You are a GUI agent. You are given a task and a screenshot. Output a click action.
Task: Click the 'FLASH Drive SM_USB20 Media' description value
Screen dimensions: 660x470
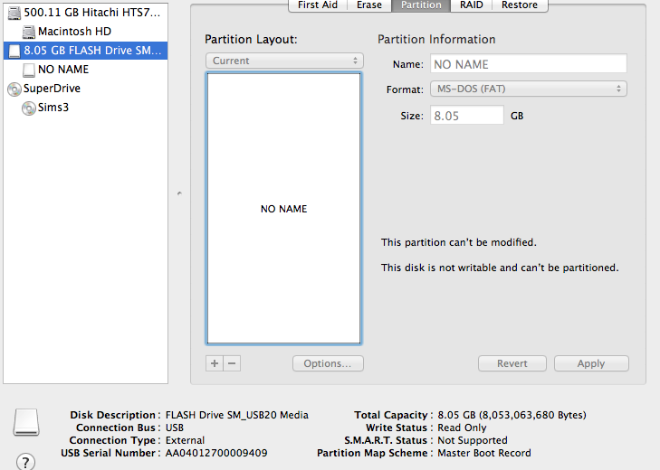pos(237,416)
